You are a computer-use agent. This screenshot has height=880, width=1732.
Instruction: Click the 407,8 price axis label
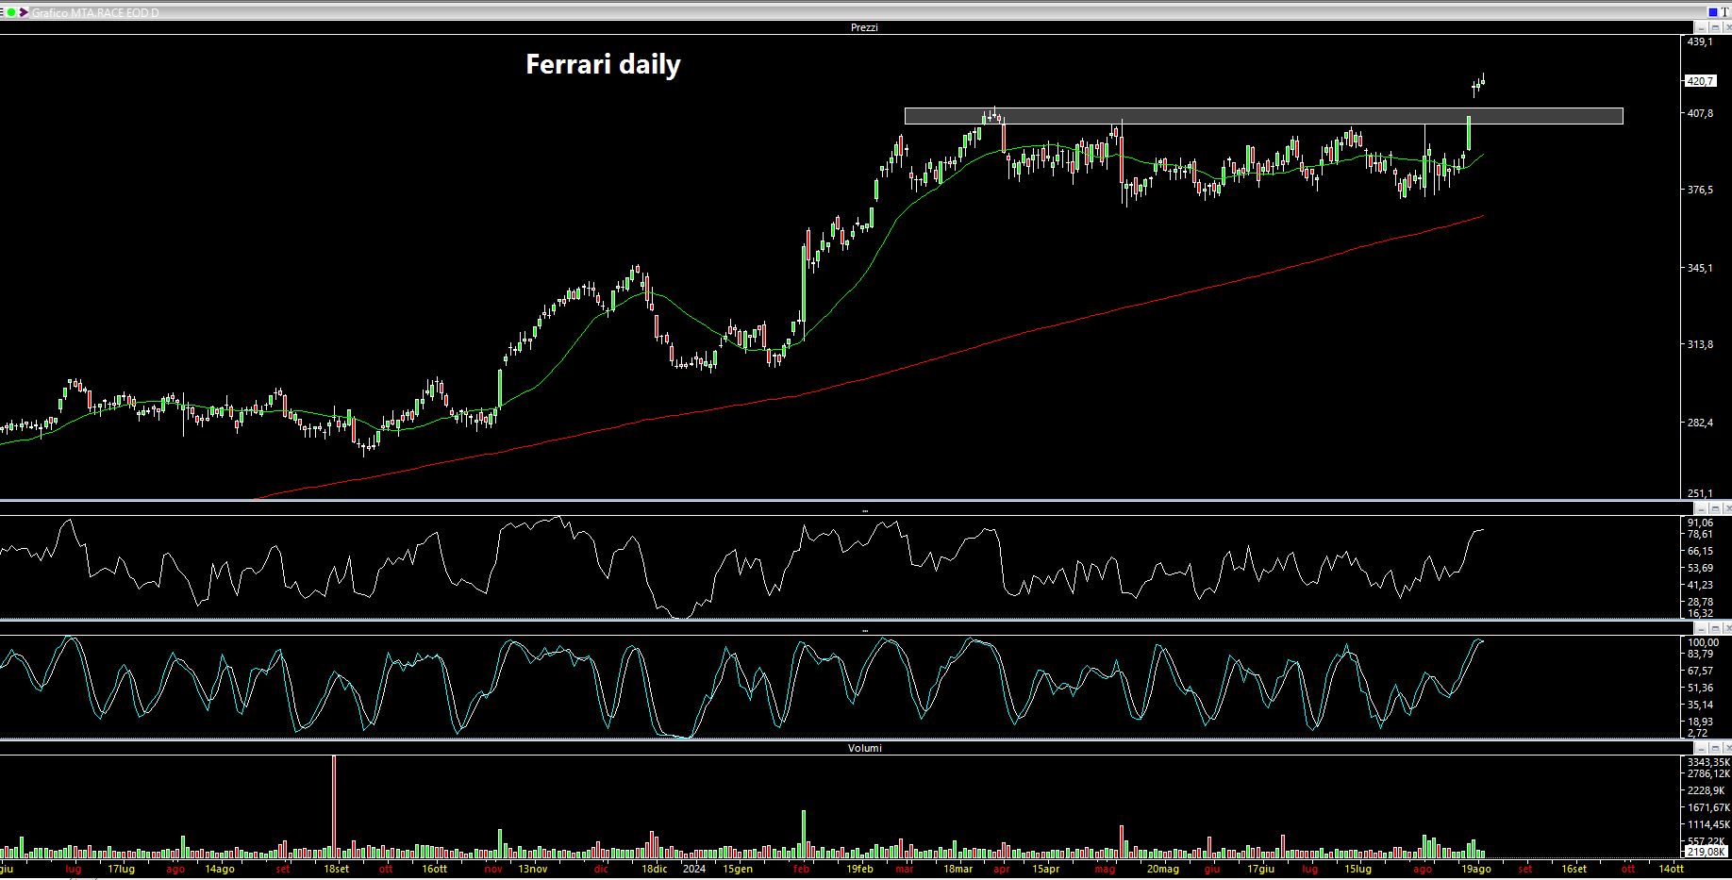coord(1700,113)
